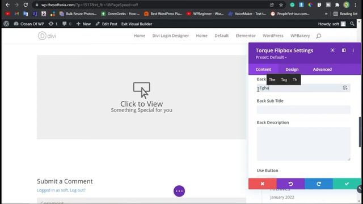Image resolution: width=363 pixels, height=204 pixels.
Task: Open the WordPress nav link
Action: (x=273, y=36)
